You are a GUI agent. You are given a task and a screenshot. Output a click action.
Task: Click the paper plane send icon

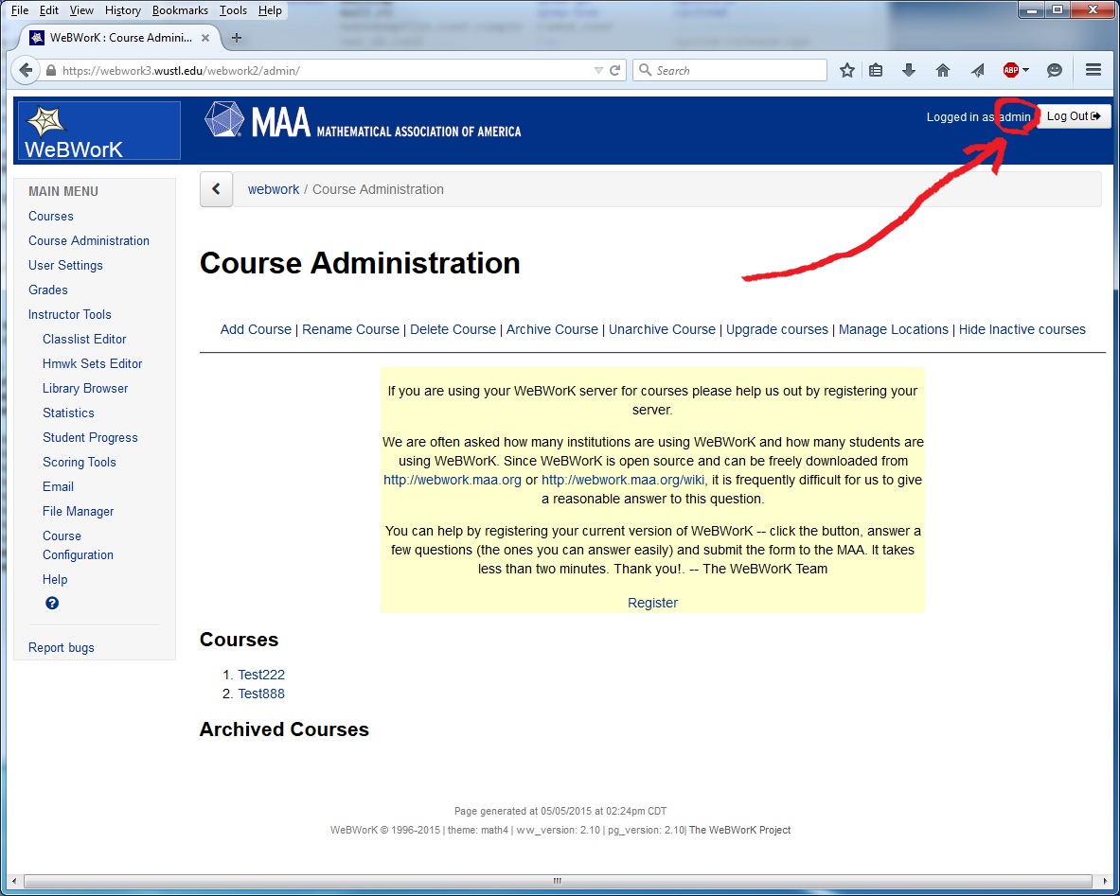977,70
